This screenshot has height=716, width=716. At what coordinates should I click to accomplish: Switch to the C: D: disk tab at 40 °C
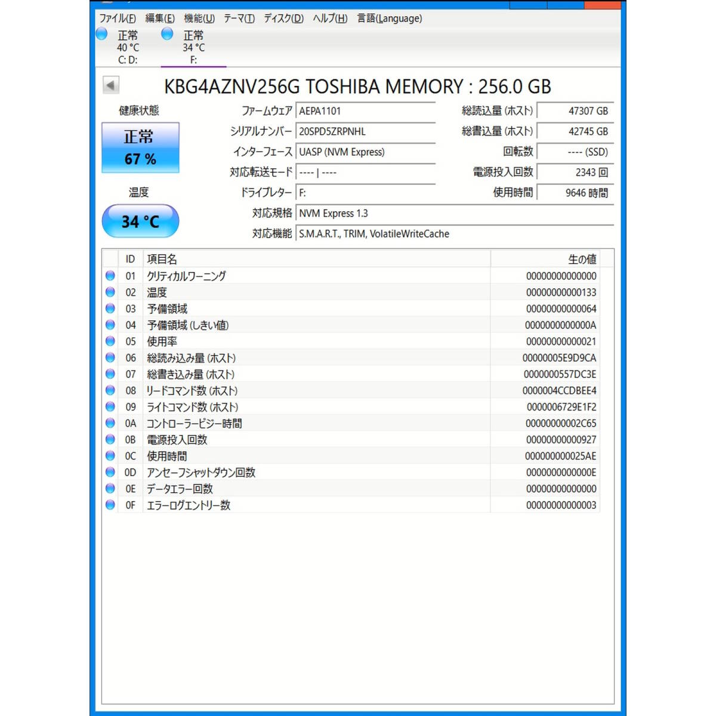tap(128, 47)
